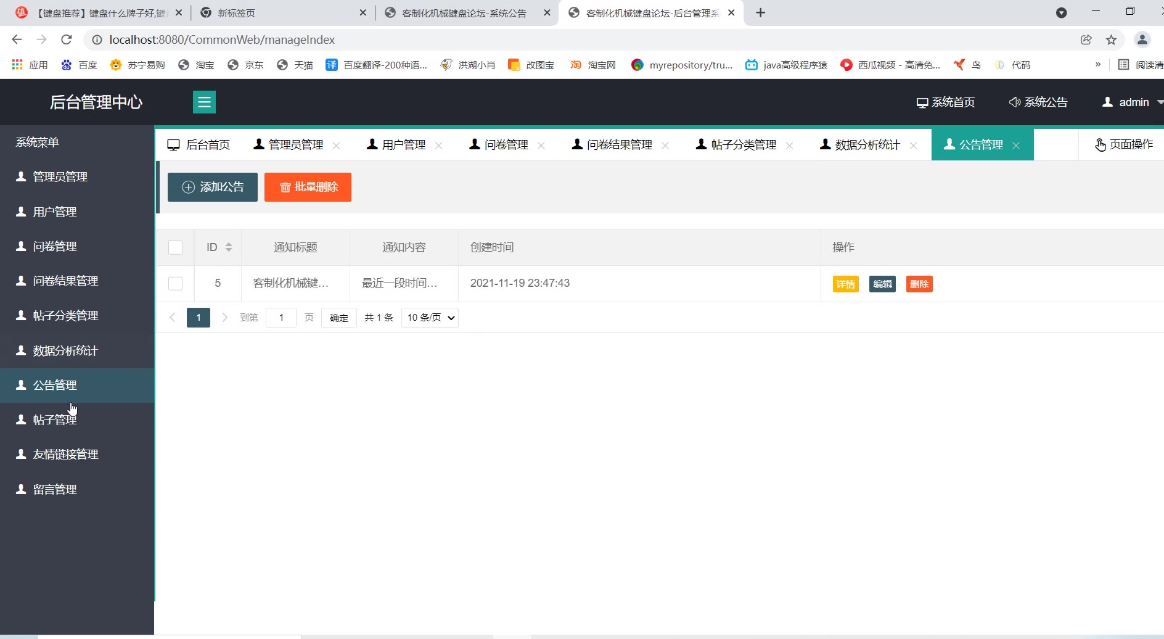Switch to the 系统公告 browser tab
Viewport: 1164px width, 639px height.
467,13
